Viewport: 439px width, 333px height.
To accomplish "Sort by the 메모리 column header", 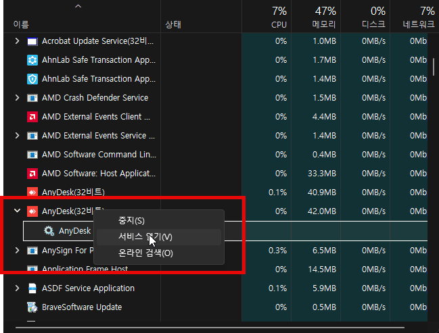I will tap(324, 24).
